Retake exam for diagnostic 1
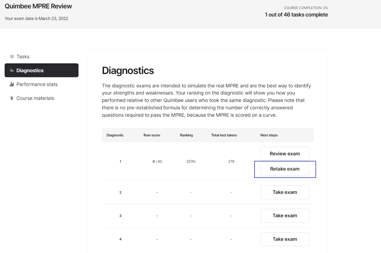 click(285, 169)
